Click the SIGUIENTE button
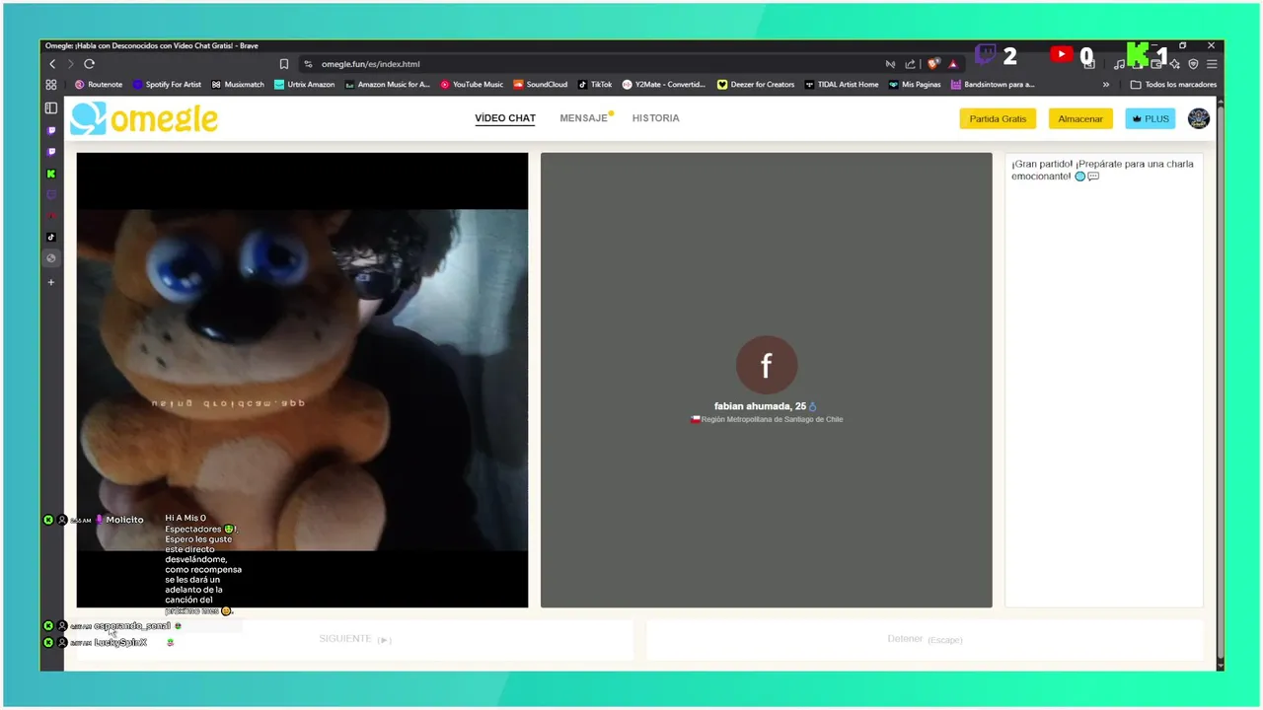The height and width of the screenshot is (710, 1263). click(x=355, y=639)
